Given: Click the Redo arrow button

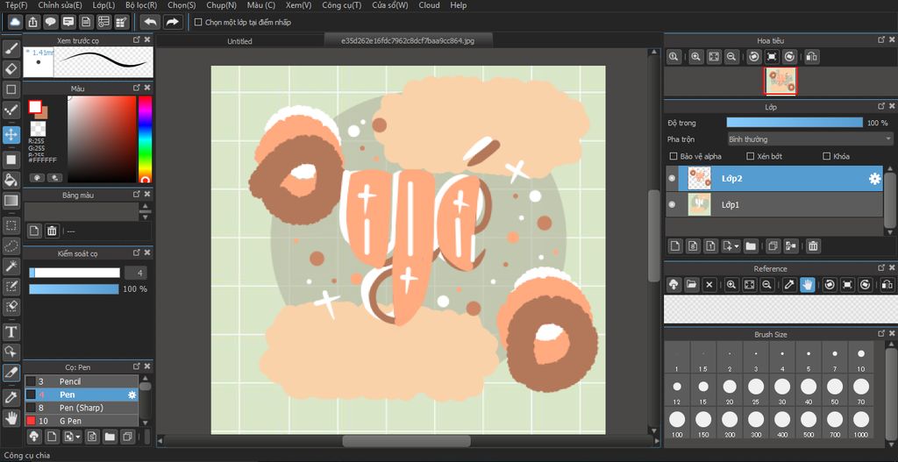Looking at the screenshot, I should pos(172,22).
